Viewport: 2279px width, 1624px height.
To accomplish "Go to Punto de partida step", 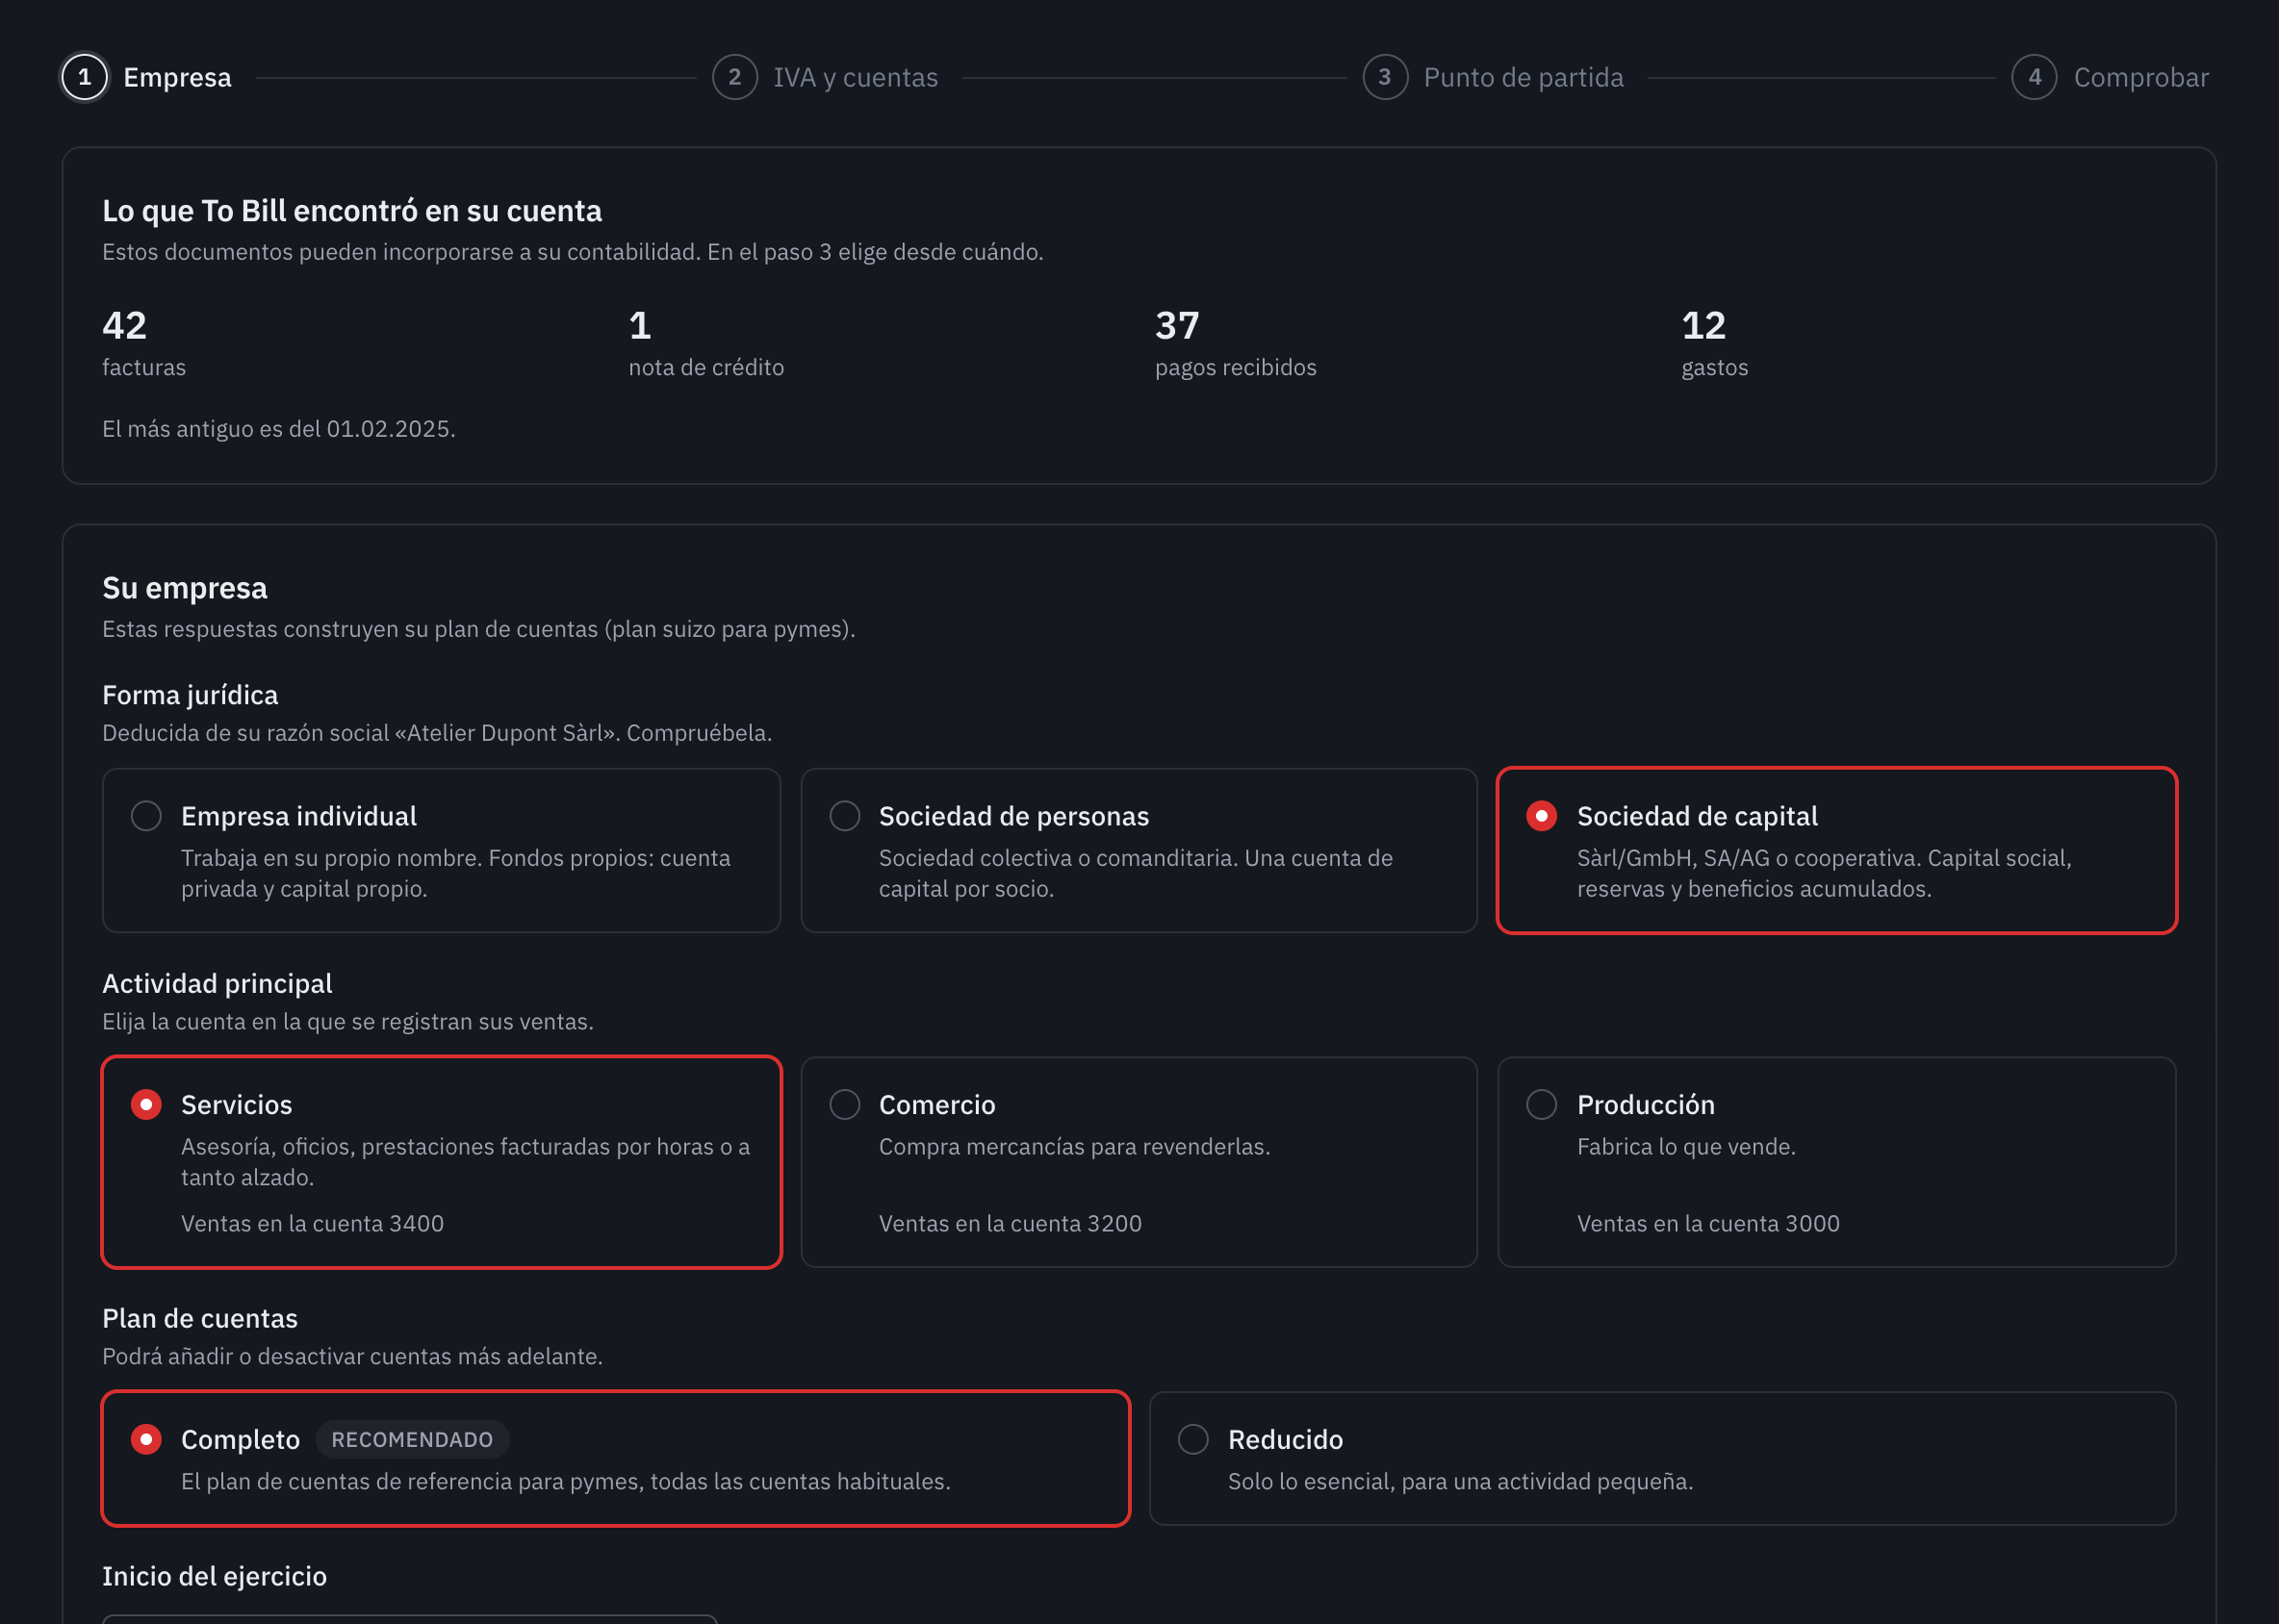I will click(x=1523, y=77).
